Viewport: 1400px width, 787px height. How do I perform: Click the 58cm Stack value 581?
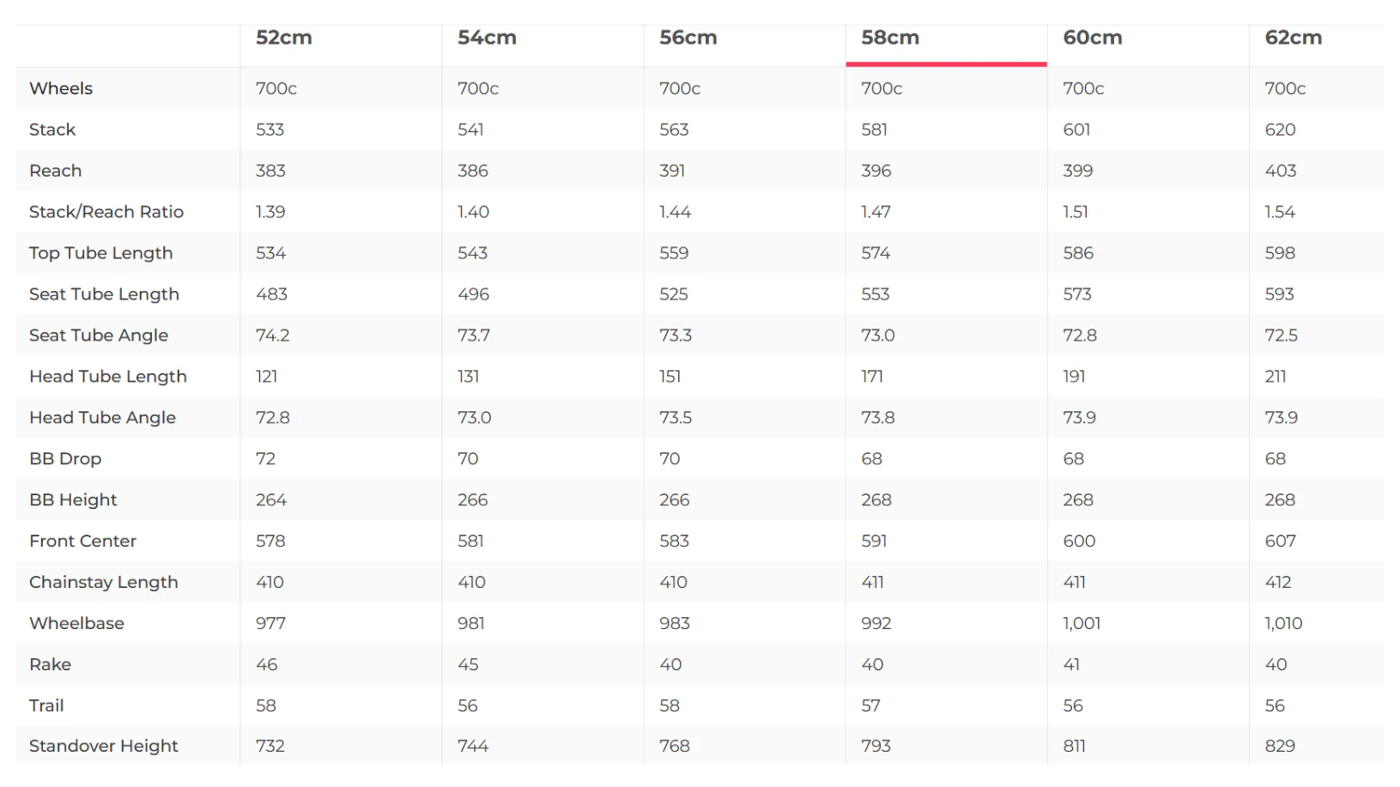(874, 130)
